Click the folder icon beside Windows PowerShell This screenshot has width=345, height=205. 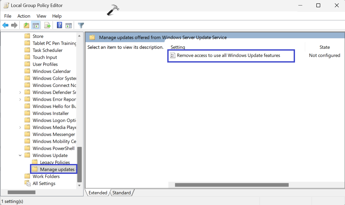tap(27, 148)
